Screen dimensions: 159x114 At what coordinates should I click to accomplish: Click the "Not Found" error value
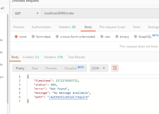point(58,89)
